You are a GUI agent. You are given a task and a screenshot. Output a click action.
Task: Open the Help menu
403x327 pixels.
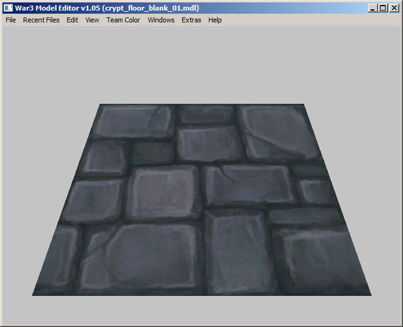point(215,20)
